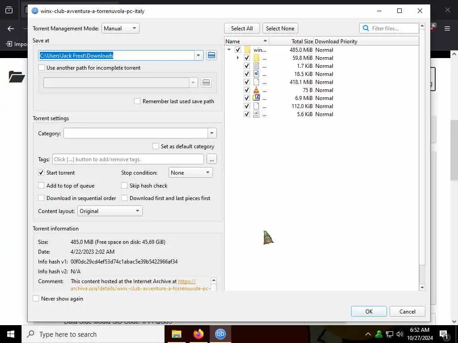458x343 pixels.
Task: Check the Never show again box
Action: click(36, 298)
